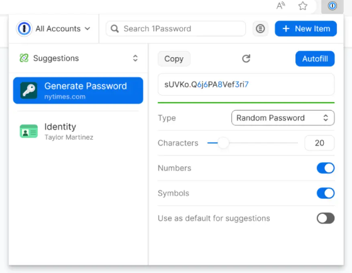Click the 1Password logo beside All Accounts
The image size is (352, 273).
coord(24,28)
